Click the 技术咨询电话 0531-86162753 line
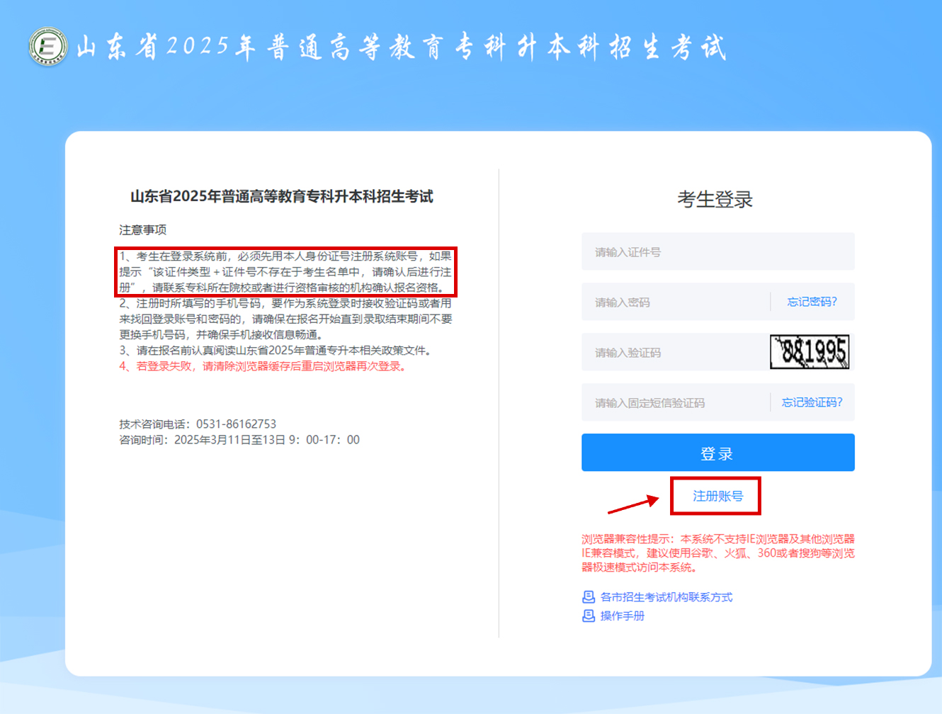Viewport: 942px width, 714px height. click(x=198, y=424)
